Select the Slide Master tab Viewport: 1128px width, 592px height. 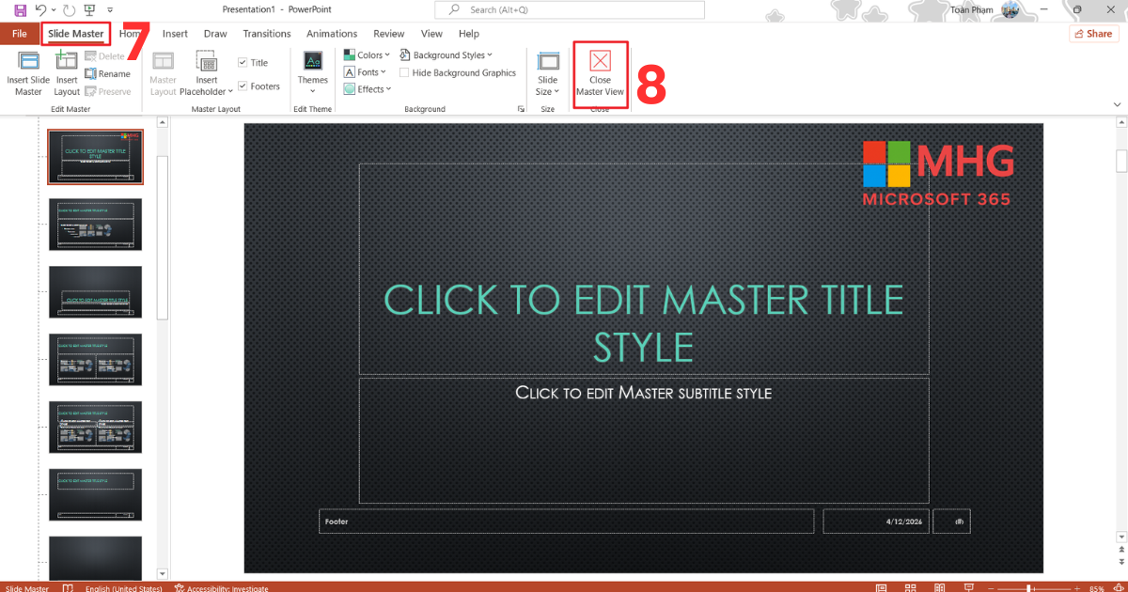pyautogui.click(x=76, y=34)
